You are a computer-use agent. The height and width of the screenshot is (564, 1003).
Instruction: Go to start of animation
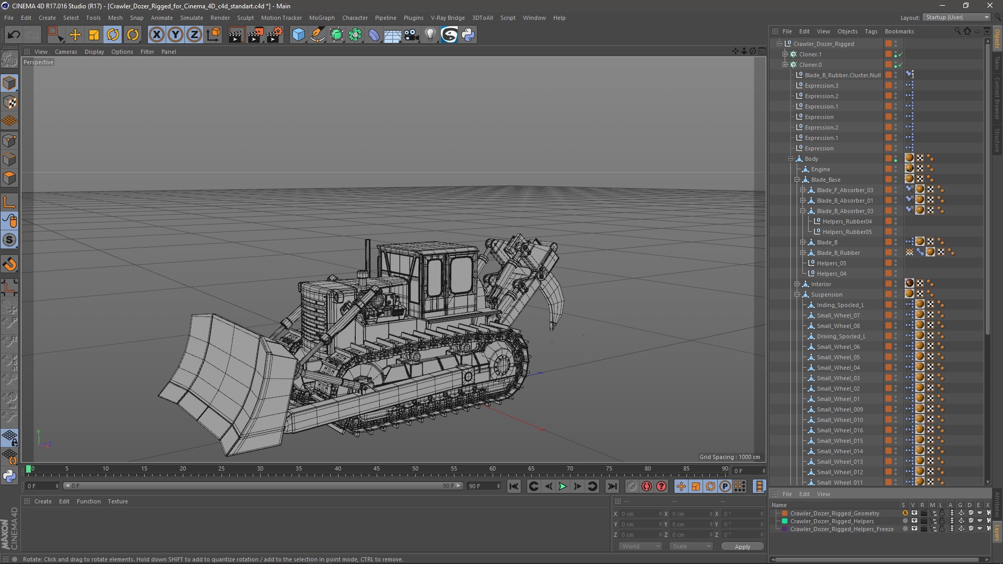(514, 486)
